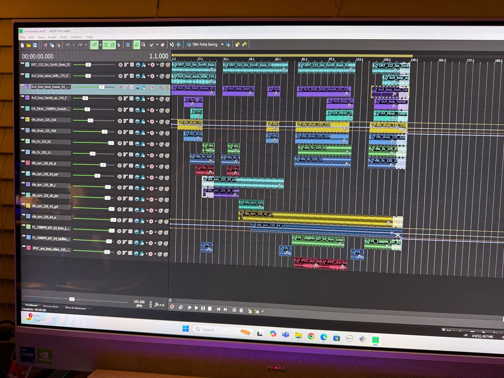504x378 pixels.
Task: Open the 16th Note Swing groove dropdown
Action: pos(222,45)
